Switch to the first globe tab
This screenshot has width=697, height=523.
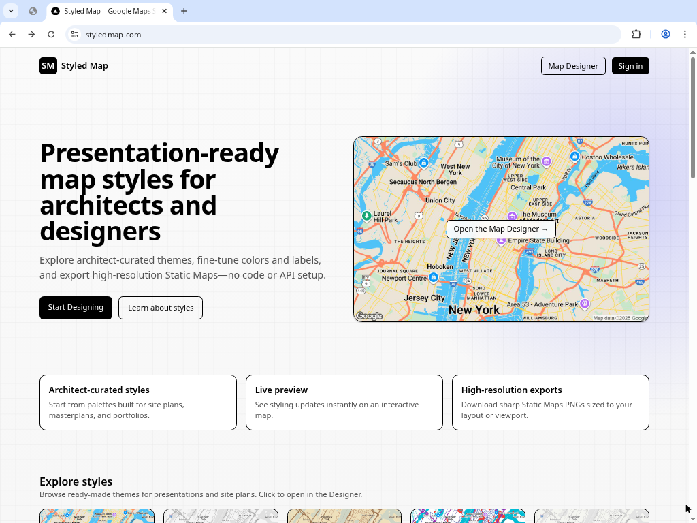[33, 11]
